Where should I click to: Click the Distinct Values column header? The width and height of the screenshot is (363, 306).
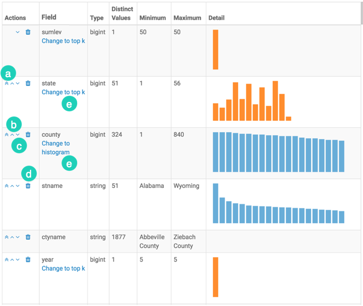coord(122,13)
